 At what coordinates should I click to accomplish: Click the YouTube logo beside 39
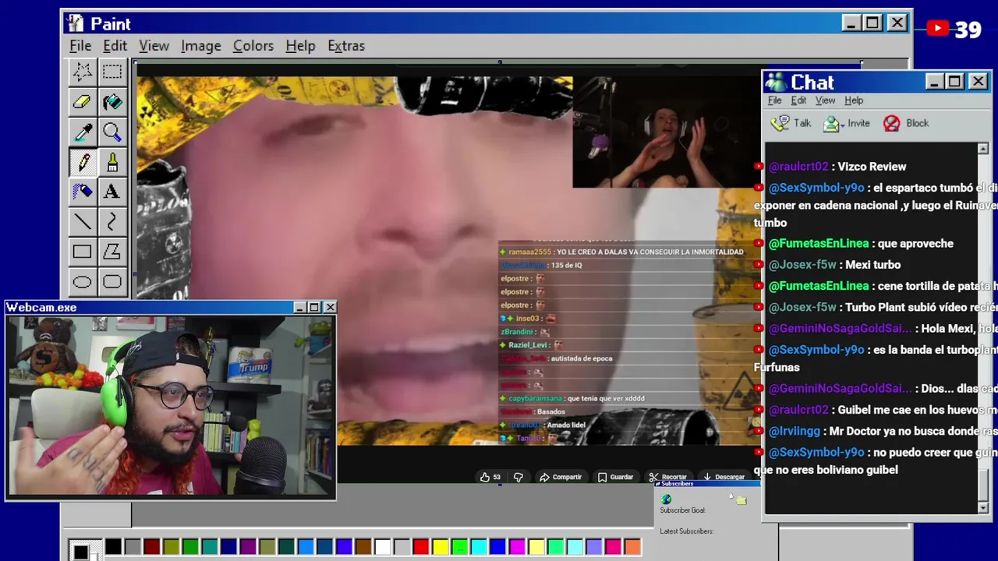coord(937,29)
